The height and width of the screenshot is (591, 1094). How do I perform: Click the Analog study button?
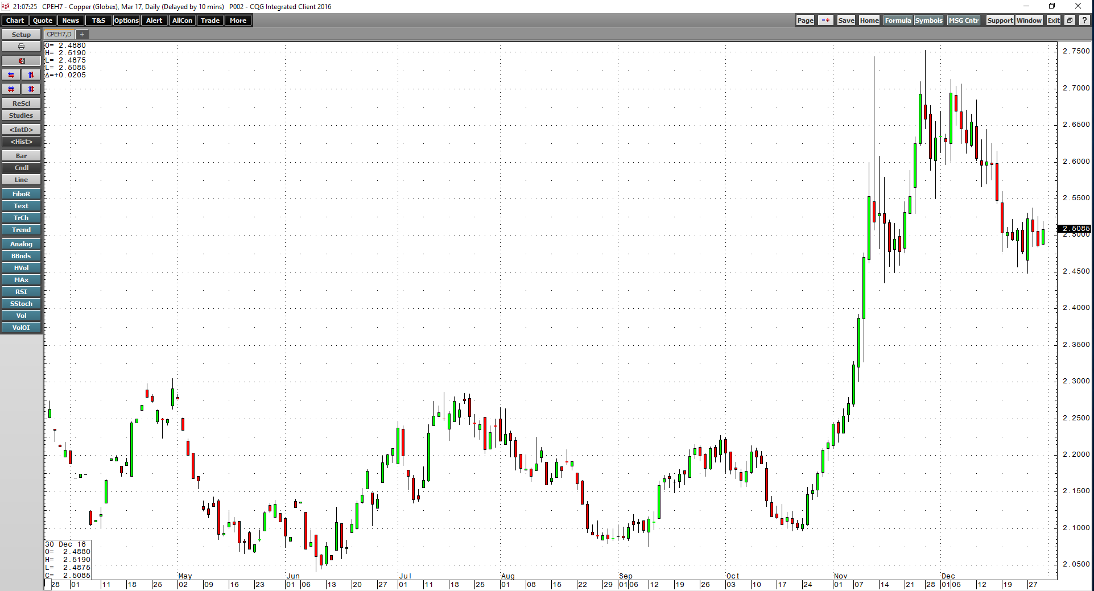point(21,244)
